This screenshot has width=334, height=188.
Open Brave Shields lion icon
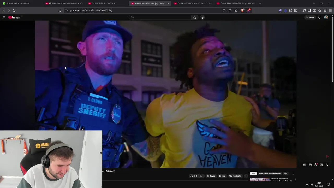pos(242,10)
